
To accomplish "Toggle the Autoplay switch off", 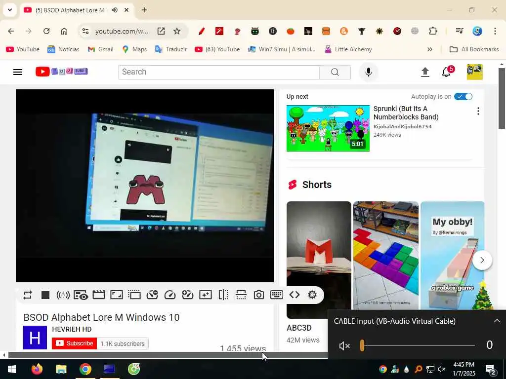I will click(x=463, y=96).
